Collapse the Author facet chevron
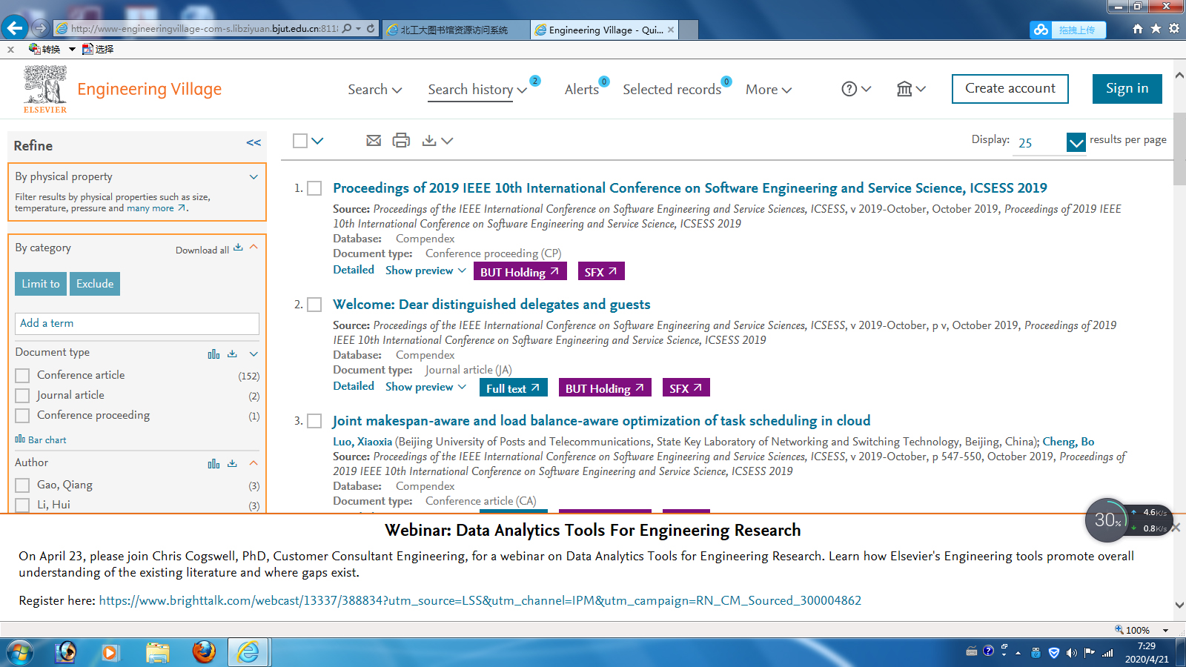 254,462
